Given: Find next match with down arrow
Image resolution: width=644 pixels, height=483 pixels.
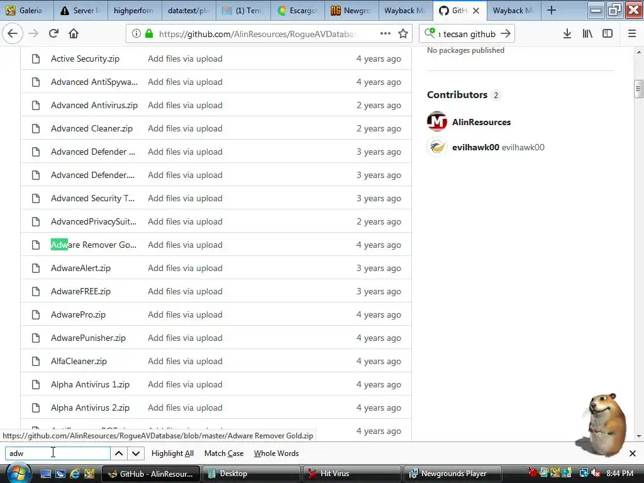Looking at the screenshot, I should click(x=136, y=453).
